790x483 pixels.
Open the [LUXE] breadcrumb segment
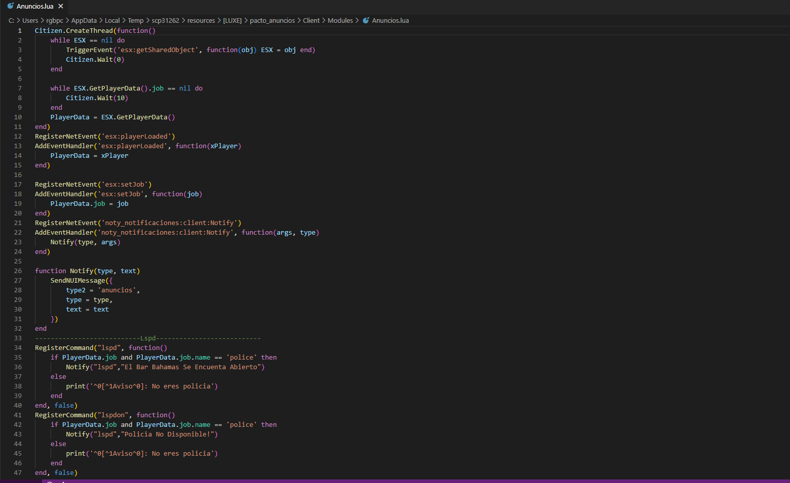pos(232,20)
